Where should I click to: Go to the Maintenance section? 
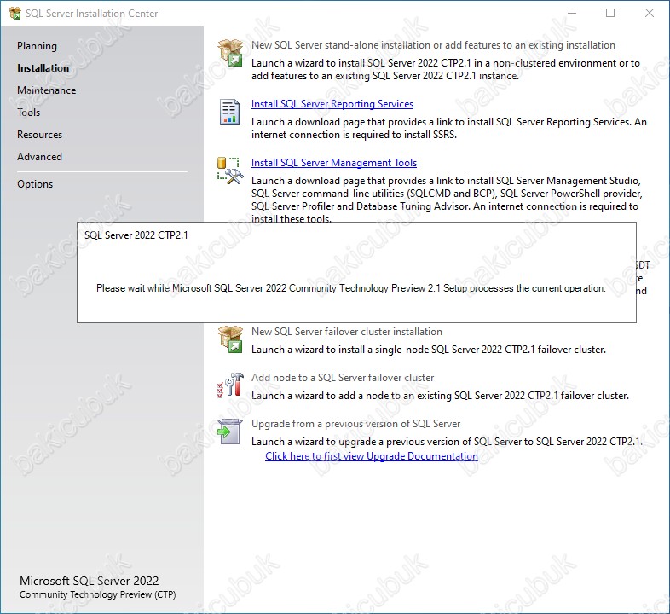[x=47, y=90]
